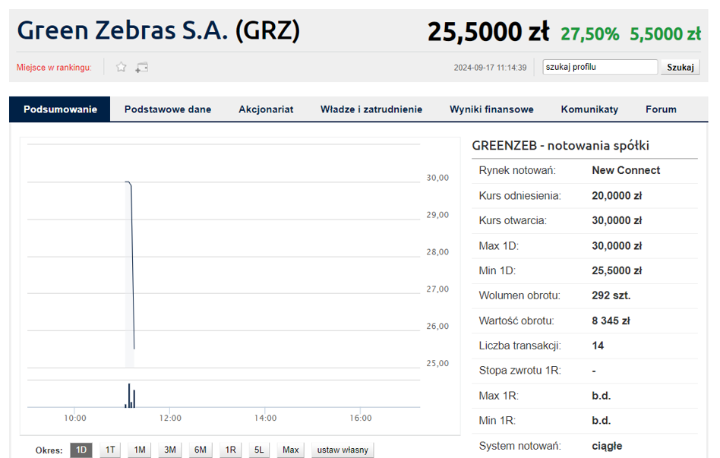Click the tallest volume bar below the chart

129,396
